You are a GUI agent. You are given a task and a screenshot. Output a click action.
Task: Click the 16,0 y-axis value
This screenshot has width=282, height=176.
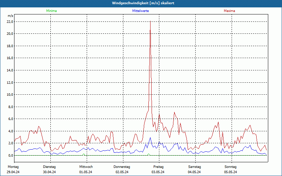point(10,58)
